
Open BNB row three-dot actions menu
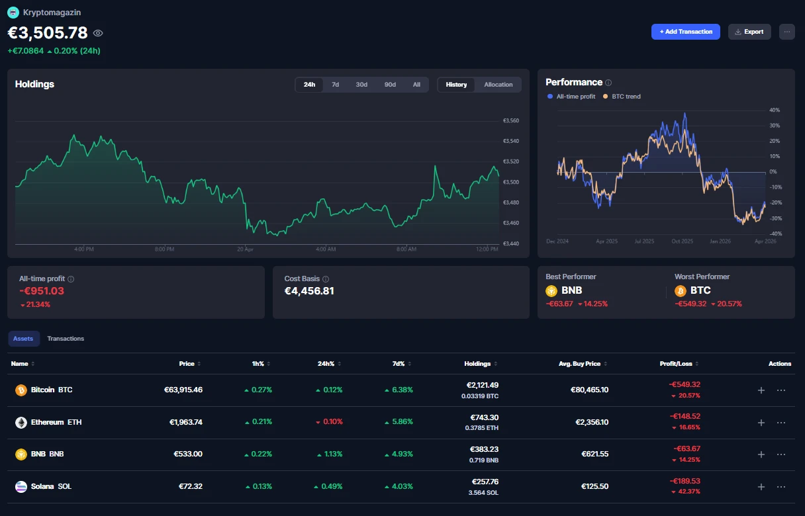click(x=781, y=454)
